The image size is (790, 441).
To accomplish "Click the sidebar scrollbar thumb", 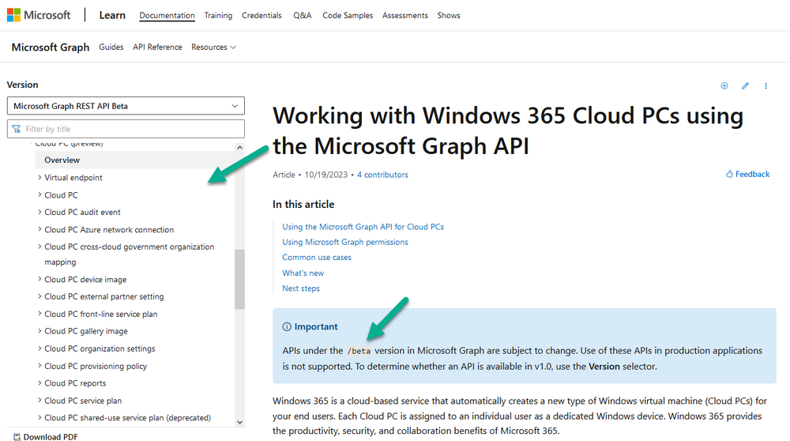I will [240, 279].
